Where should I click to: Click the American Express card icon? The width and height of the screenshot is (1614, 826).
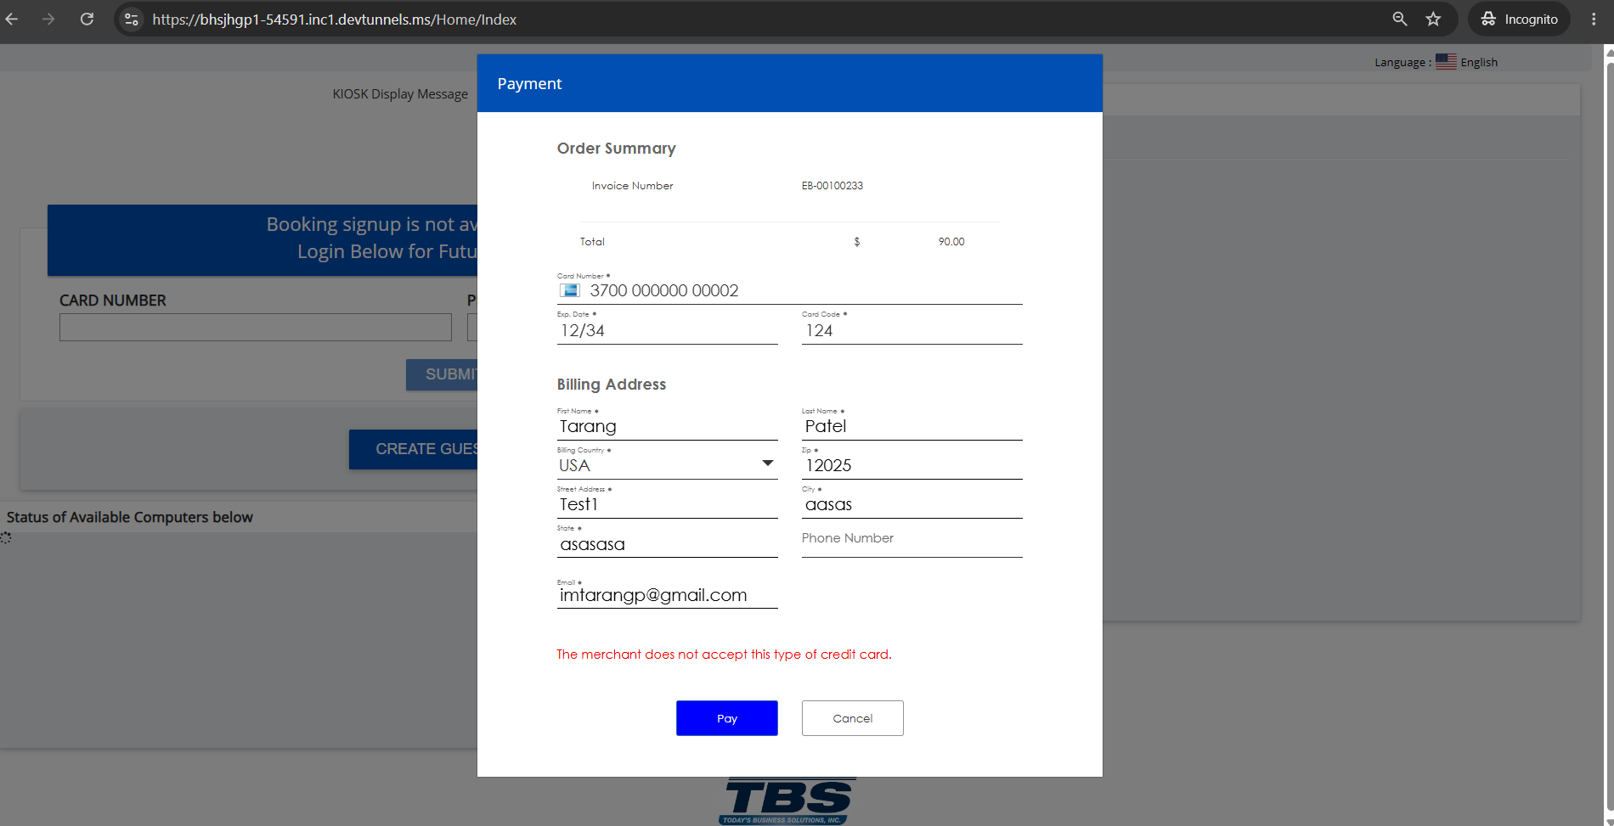(x=569, y=290)
